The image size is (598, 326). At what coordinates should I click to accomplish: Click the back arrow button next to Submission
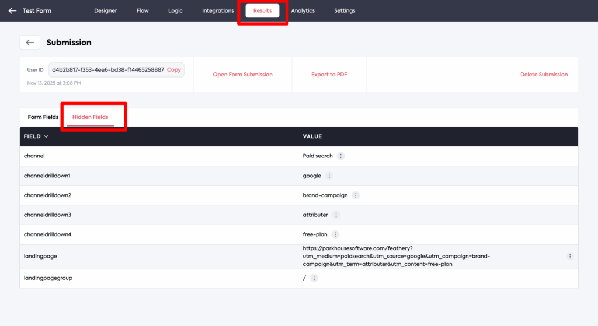tap(30, 43)
